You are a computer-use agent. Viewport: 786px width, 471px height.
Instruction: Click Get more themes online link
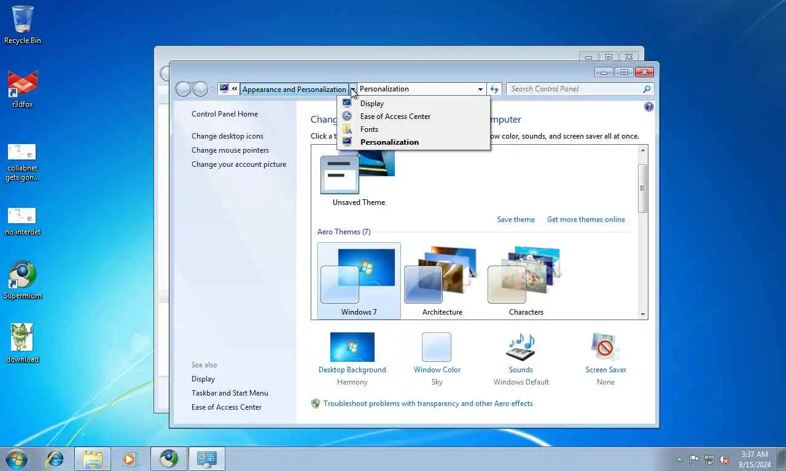point(586,220)
